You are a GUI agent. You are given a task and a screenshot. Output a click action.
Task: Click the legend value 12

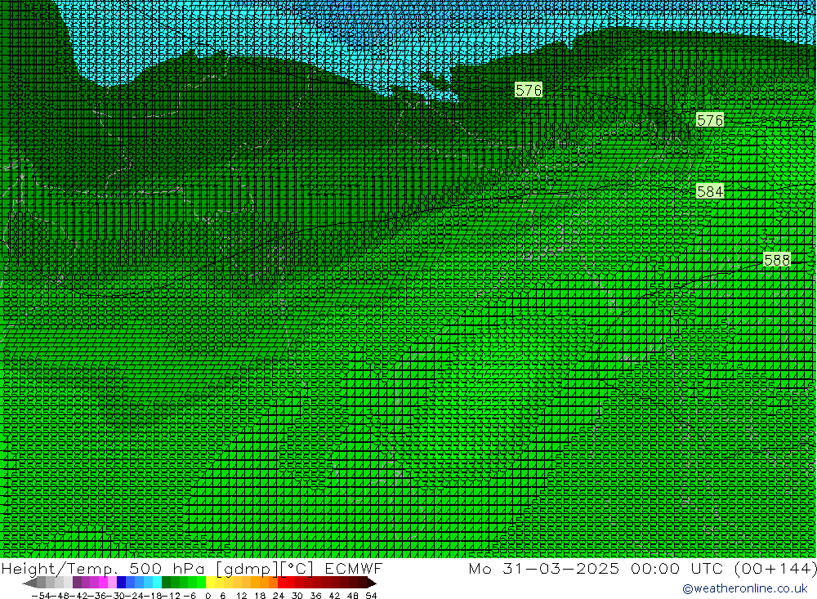(x=241, y=596)
